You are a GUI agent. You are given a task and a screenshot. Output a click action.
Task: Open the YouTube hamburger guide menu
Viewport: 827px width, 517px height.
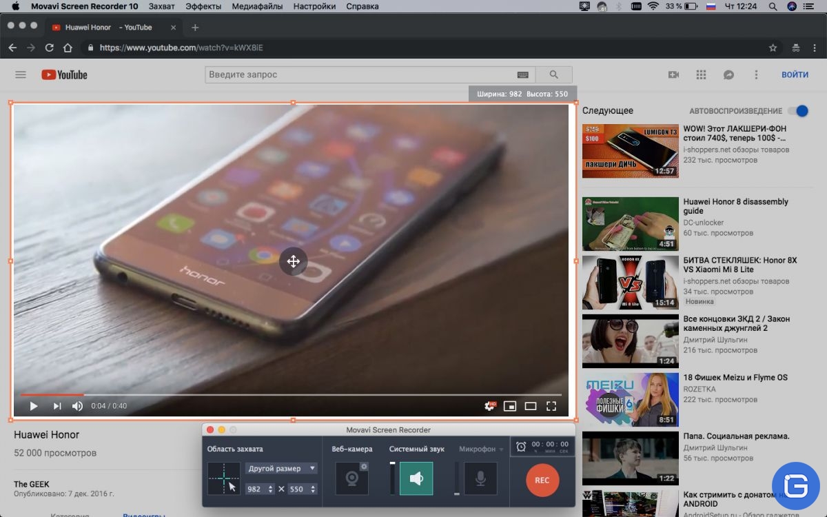(x=21, y=74)
